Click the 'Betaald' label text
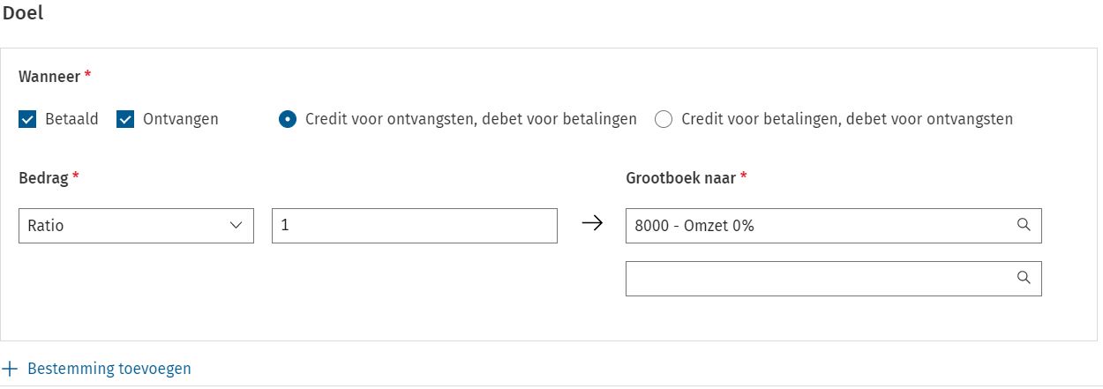Image resolution: width=1103 pixels, height=389 pixels. (71, 119)
